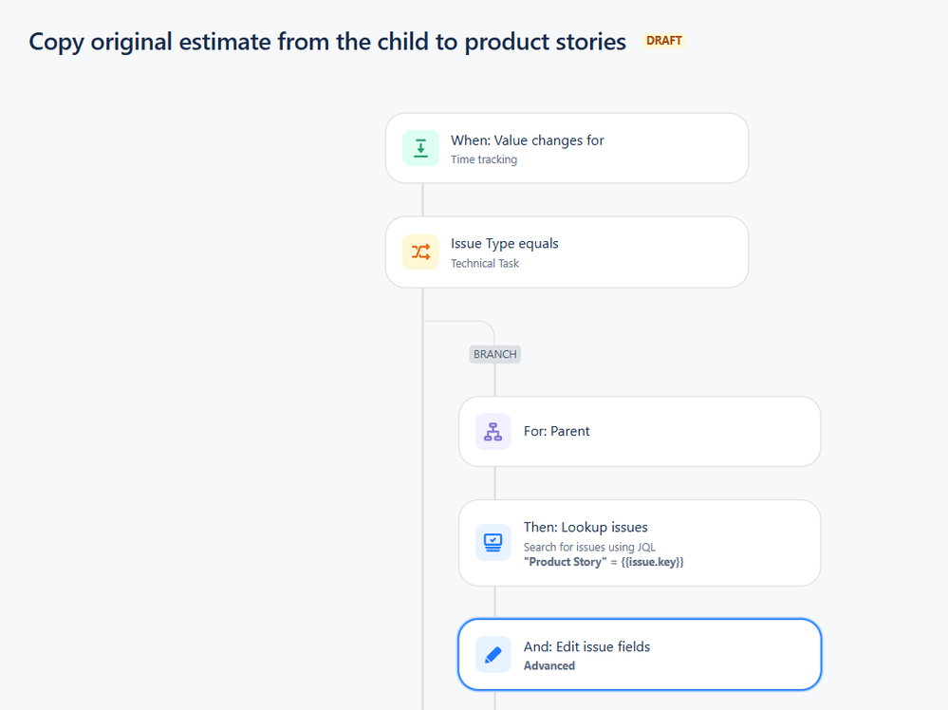
Task: Select the And: Edit issue fields action
Action: [640, 654]
